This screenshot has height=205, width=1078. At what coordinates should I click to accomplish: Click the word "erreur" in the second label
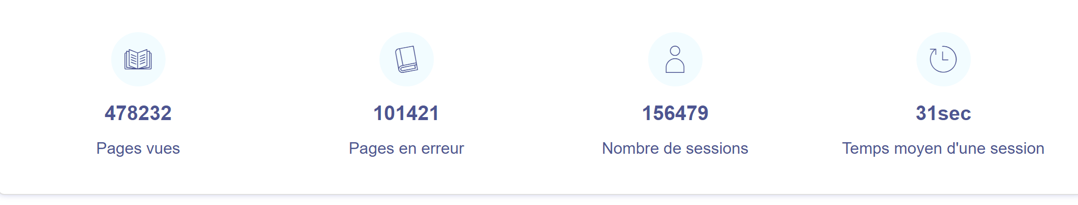pyautogui.click(x=442, y=148)
